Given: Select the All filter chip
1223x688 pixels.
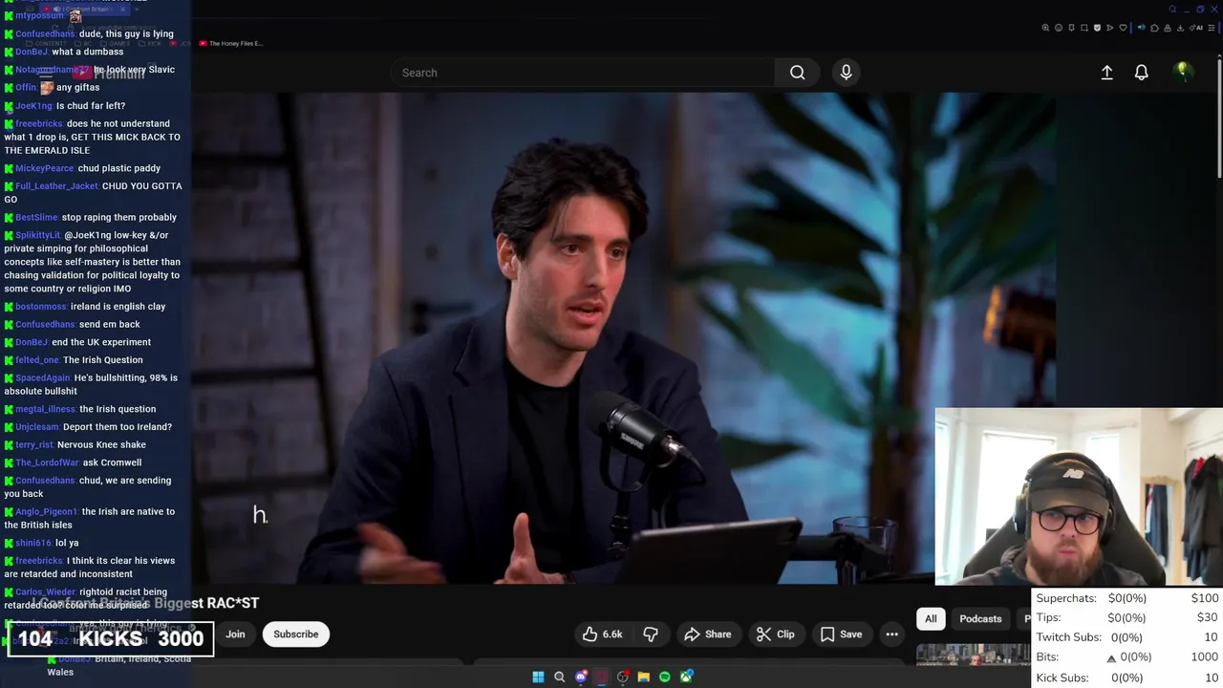Looking at the screenshot, I should tap(931, 619).
